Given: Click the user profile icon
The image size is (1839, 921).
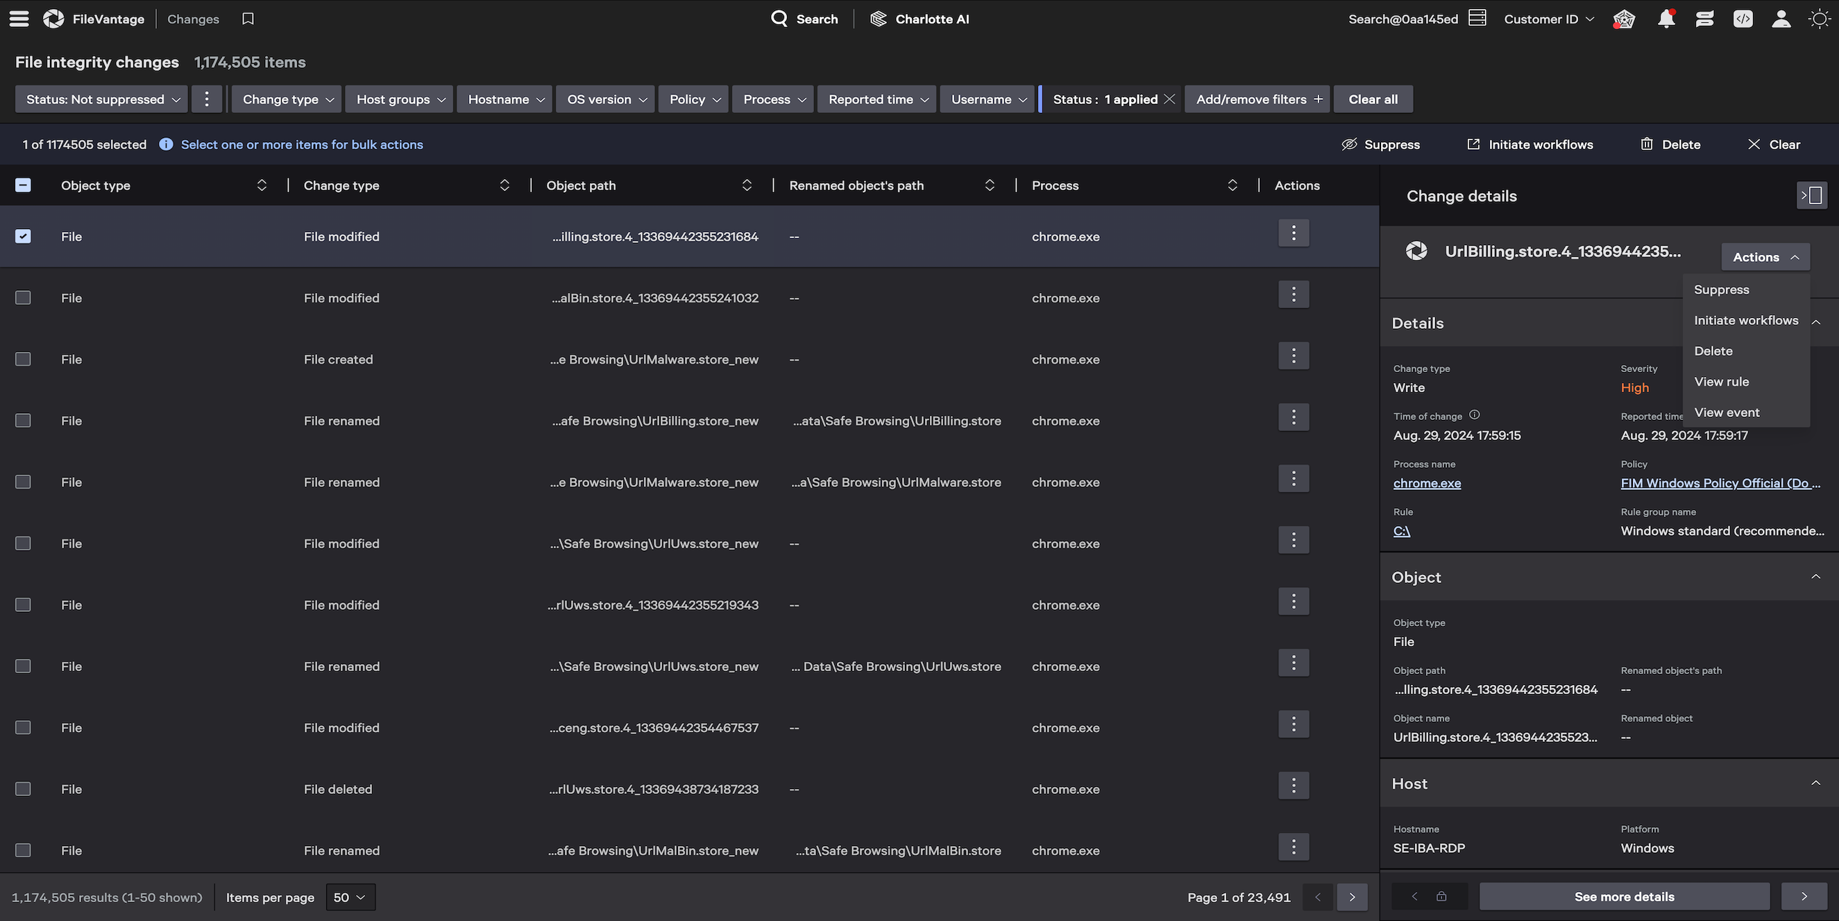Looking at the screenshot, I should 1781,19.
